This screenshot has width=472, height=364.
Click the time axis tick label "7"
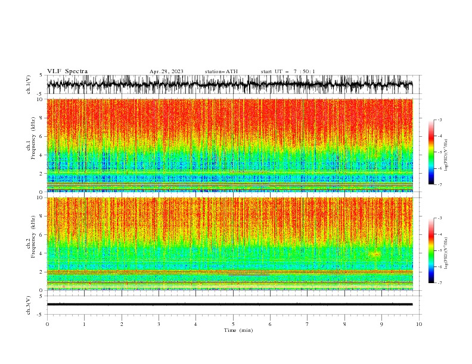(x=308, y=324)
